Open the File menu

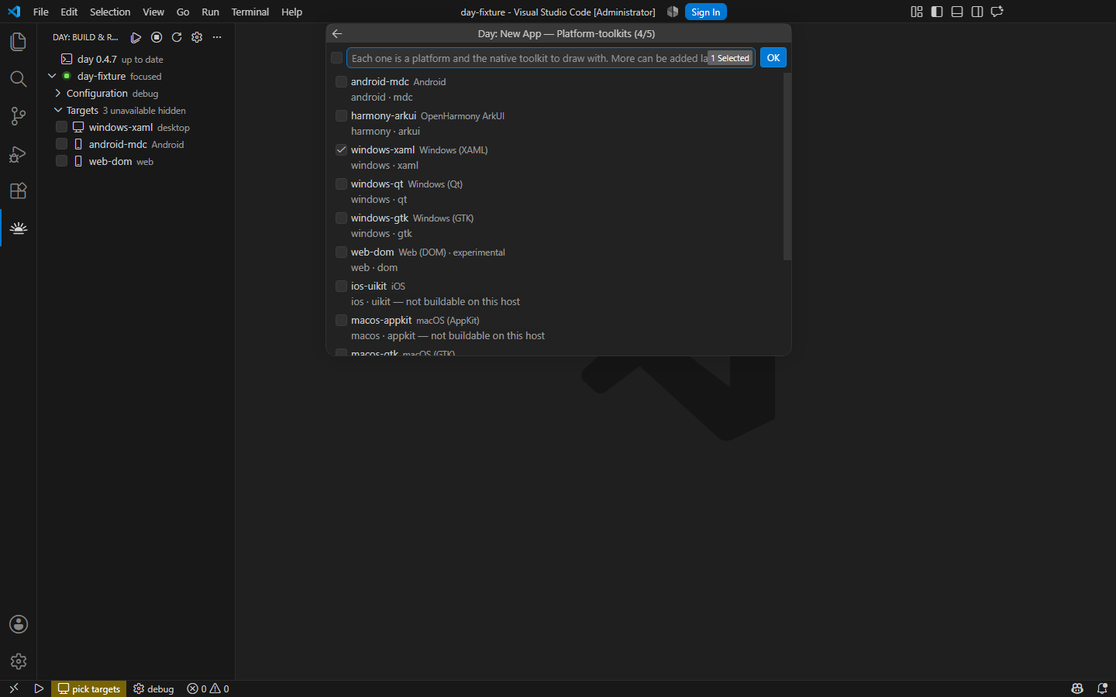[41, 12]
